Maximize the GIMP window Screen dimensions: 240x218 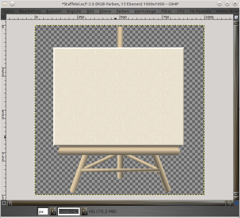(227, 3)
